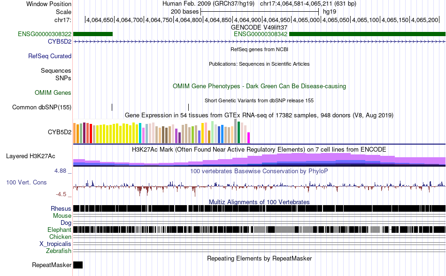446x276 pixels.
Task: Click Repeating Elements by RepeatMasker title
Action: (259, 258)
